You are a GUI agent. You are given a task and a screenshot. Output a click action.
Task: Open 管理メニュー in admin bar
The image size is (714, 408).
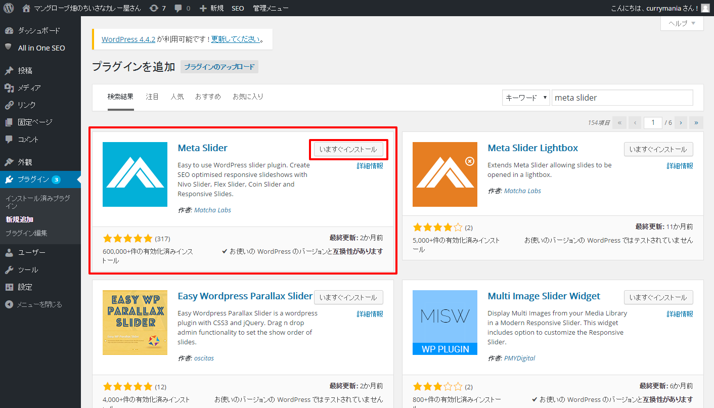(271, 8)
